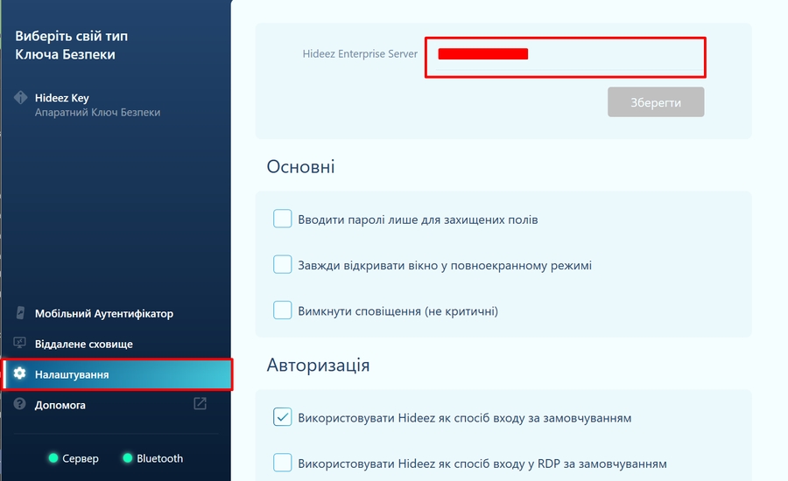Viewport: 788px width, 481px height.
Task: Click the Hideez Key device icon
Action: [20, 98]
